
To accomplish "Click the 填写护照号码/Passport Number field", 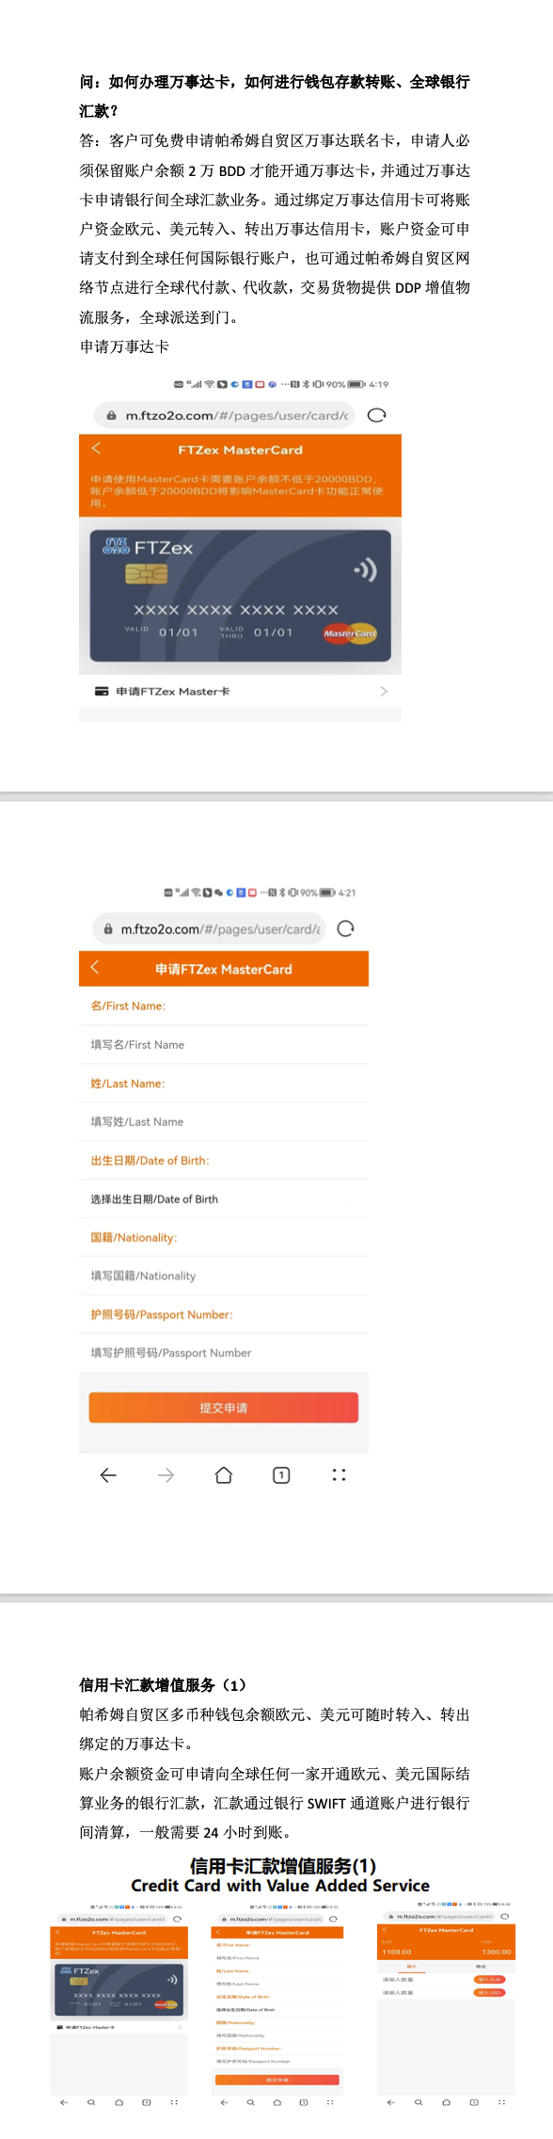I will 224,1353.
